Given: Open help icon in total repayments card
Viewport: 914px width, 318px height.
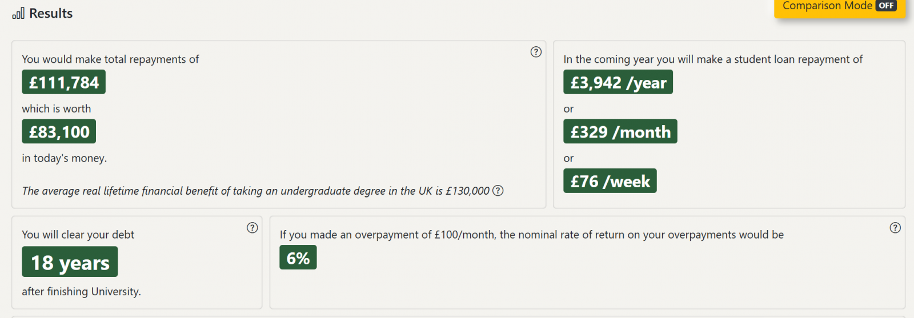Looking at the screenshot, I should click(x=536, y=52).
